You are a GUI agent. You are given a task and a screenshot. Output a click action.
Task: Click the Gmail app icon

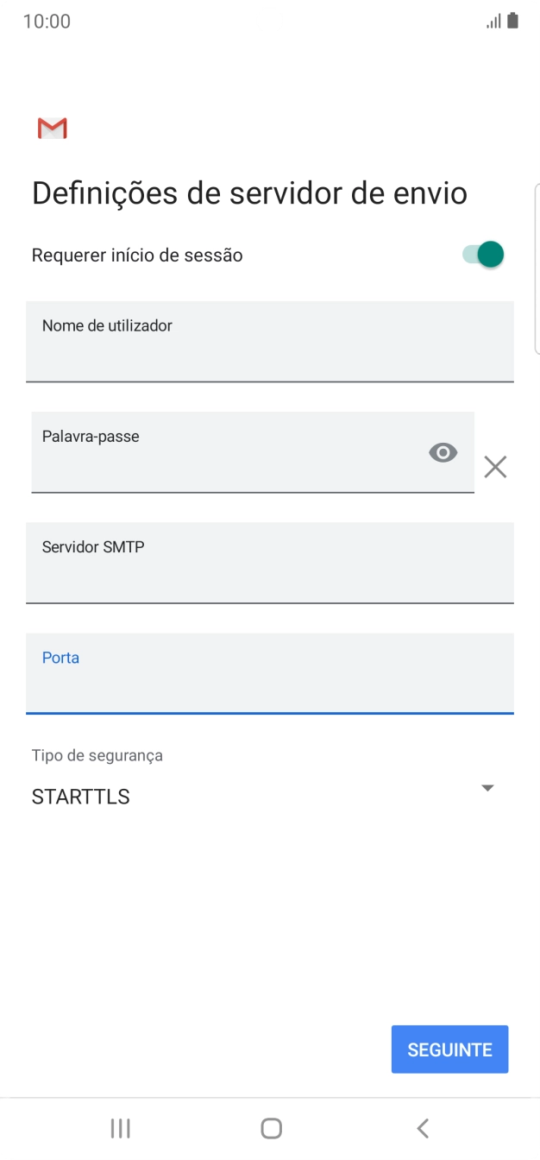50,127
